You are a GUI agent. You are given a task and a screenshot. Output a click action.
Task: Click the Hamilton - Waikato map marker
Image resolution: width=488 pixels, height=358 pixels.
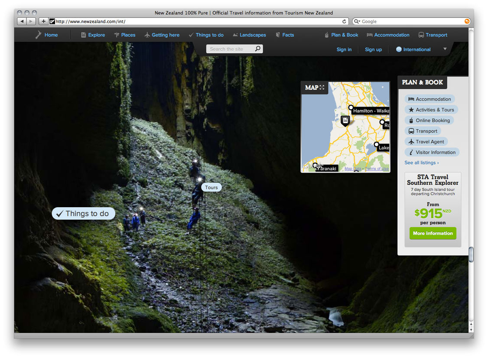[351, 107]
